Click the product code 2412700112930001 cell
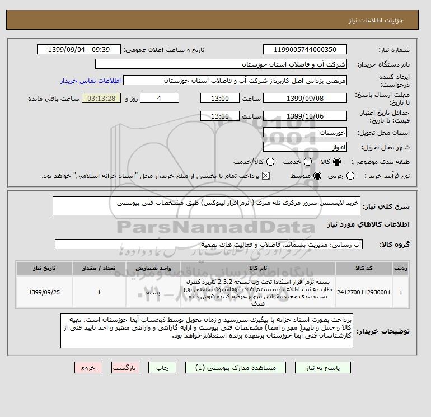 364,292
